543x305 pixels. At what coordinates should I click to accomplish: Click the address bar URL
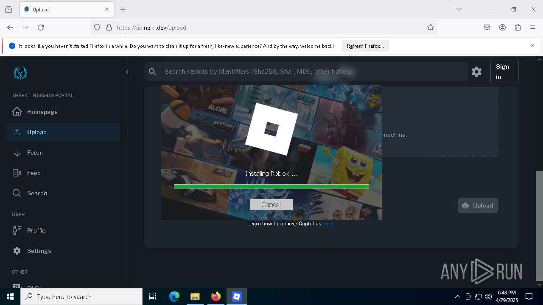151,28
